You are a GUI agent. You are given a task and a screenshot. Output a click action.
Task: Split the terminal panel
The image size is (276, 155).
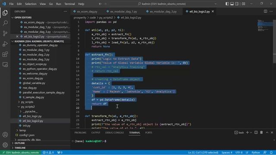pyautogui.click(x=256, y=133)
